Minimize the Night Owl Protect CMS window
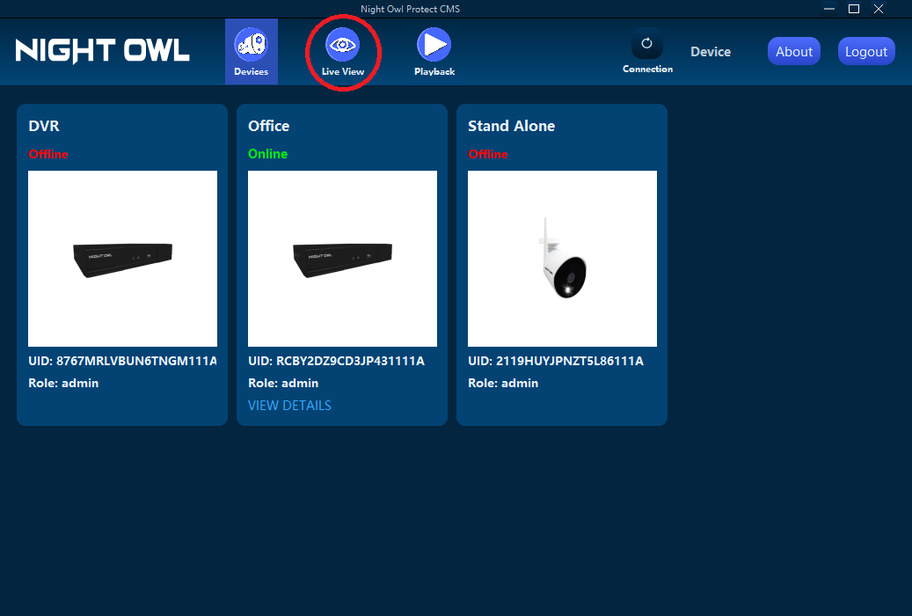912x616 pixels. pyautogui.click(x=829, y=9)
